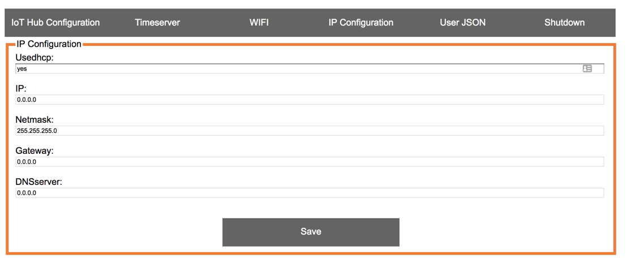Click the 'Usedhcp:' field label
631x272 pixels.
click(x=35, y=58)
